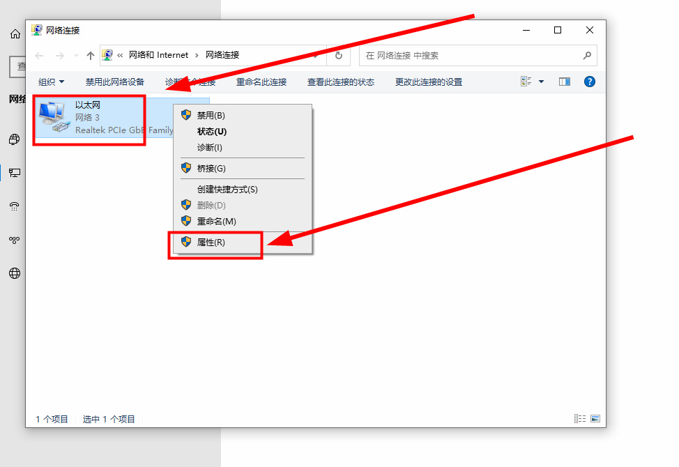Click the Show preview pane icon
The width and height of the screenshot is (679, 467).
(565, 82)
